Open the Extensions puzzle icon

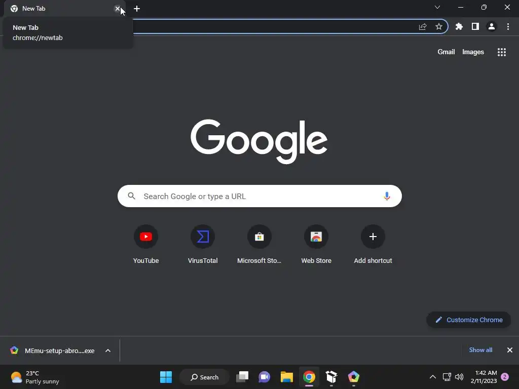(459, 27)
